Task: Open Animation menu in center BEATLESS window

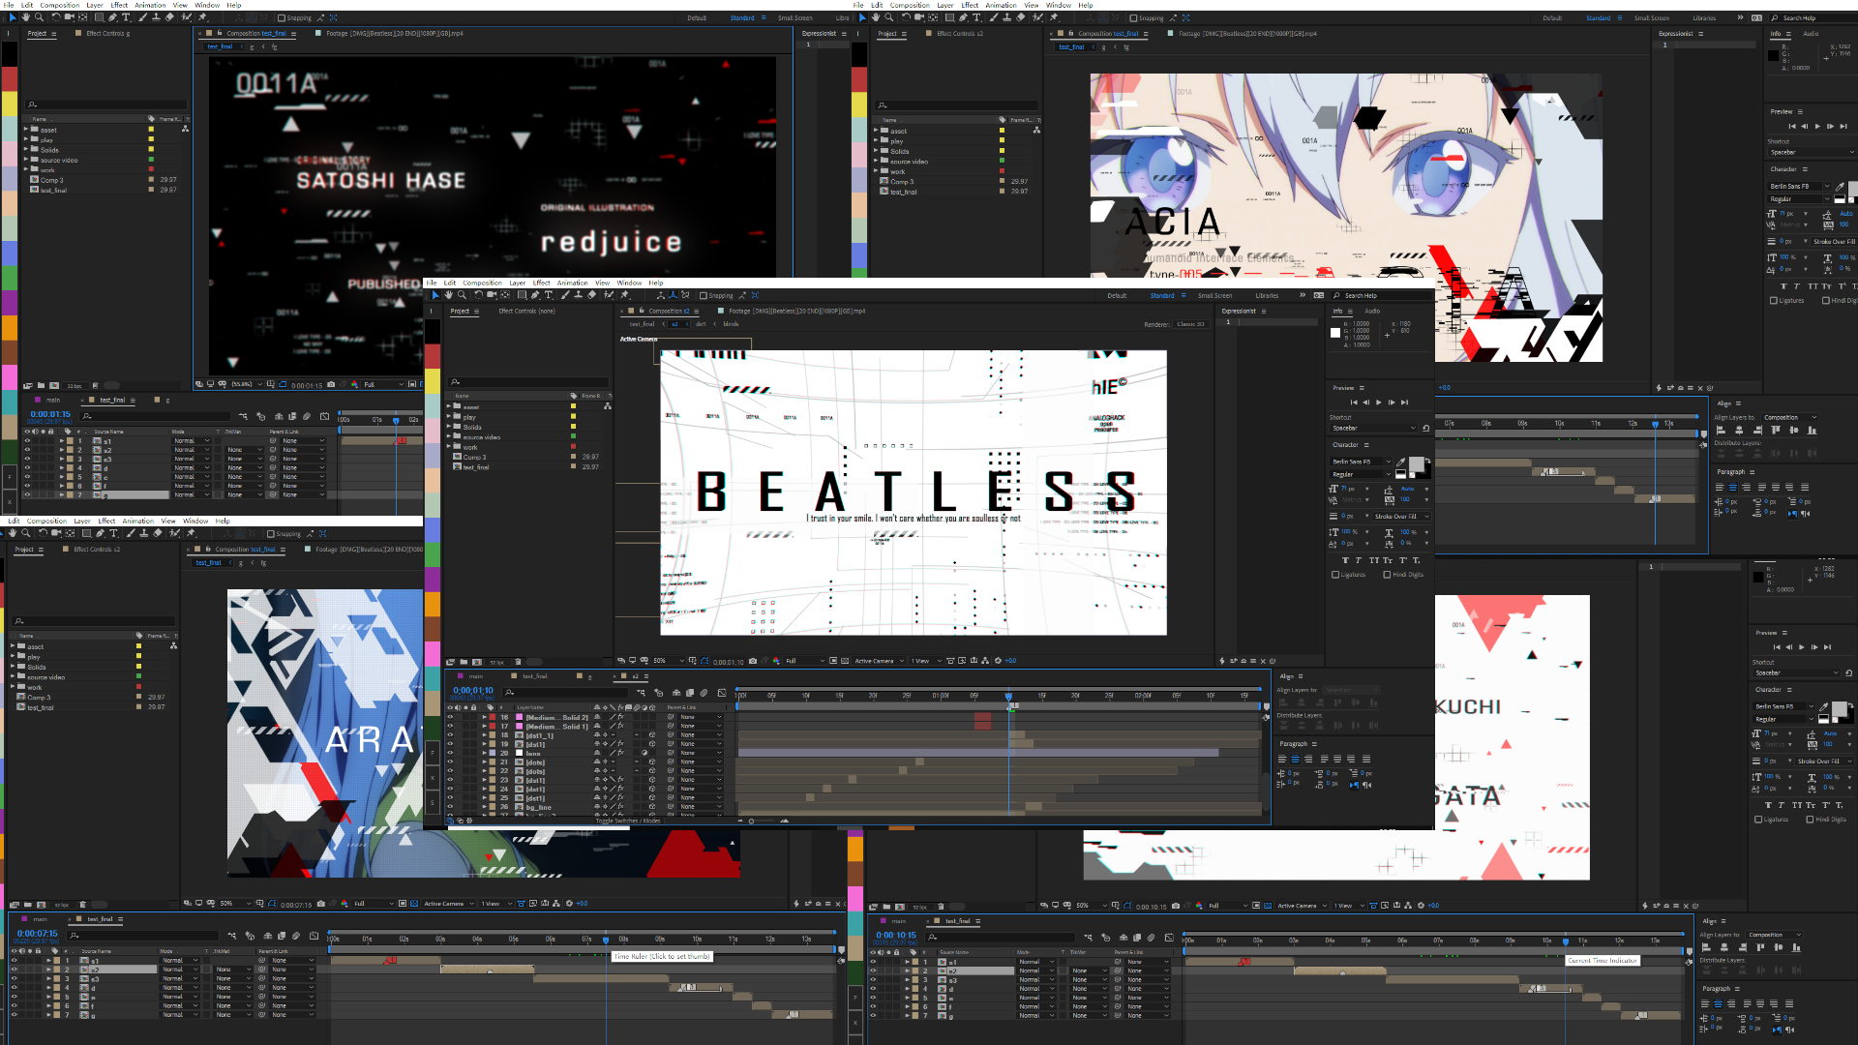Action: 572,283
